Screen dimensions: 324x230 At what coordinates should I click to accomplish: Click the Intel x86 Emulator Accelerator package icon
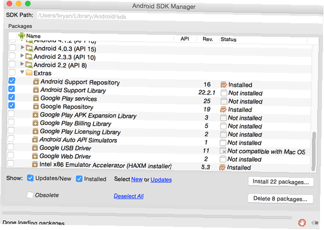(x=35, y=164)
